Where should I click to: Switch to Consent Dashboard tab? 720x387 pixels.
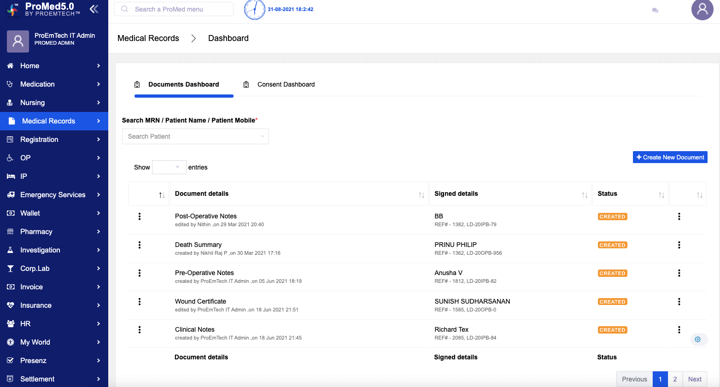click(x=286, y=84)
